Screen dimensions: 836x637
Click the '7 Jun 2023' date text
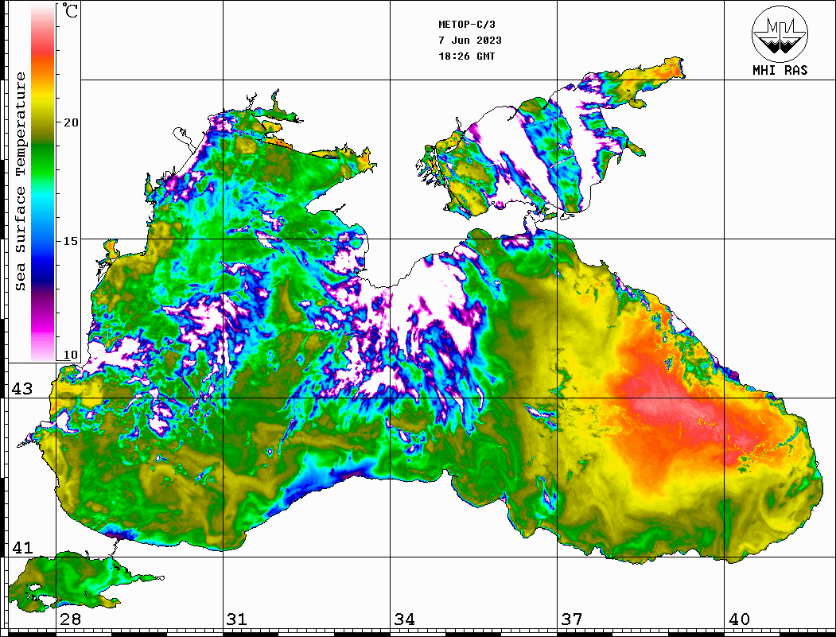(x=470, y=41)
